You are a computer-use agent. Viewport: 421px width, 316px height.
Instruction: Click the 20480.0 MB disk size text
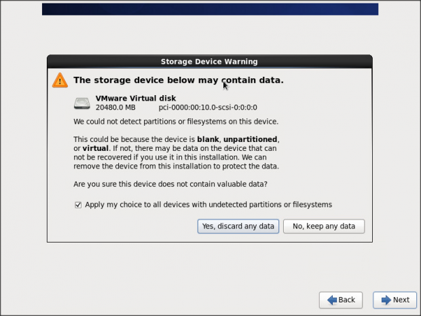115,107
